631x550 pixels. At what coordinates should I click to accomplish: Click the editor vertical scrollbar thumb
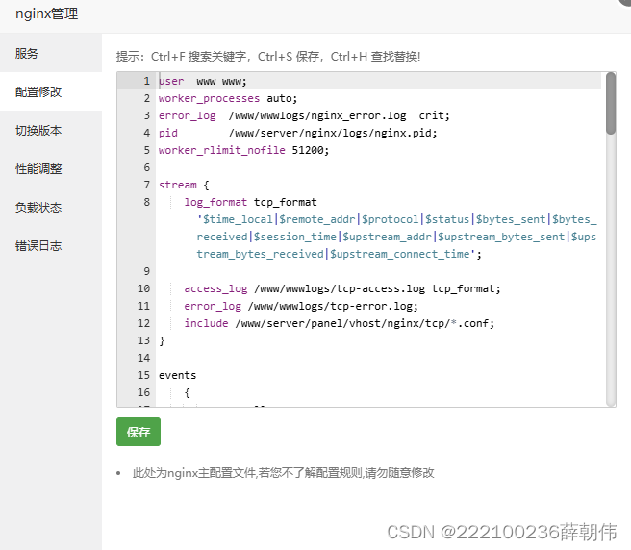coord(611,103)
